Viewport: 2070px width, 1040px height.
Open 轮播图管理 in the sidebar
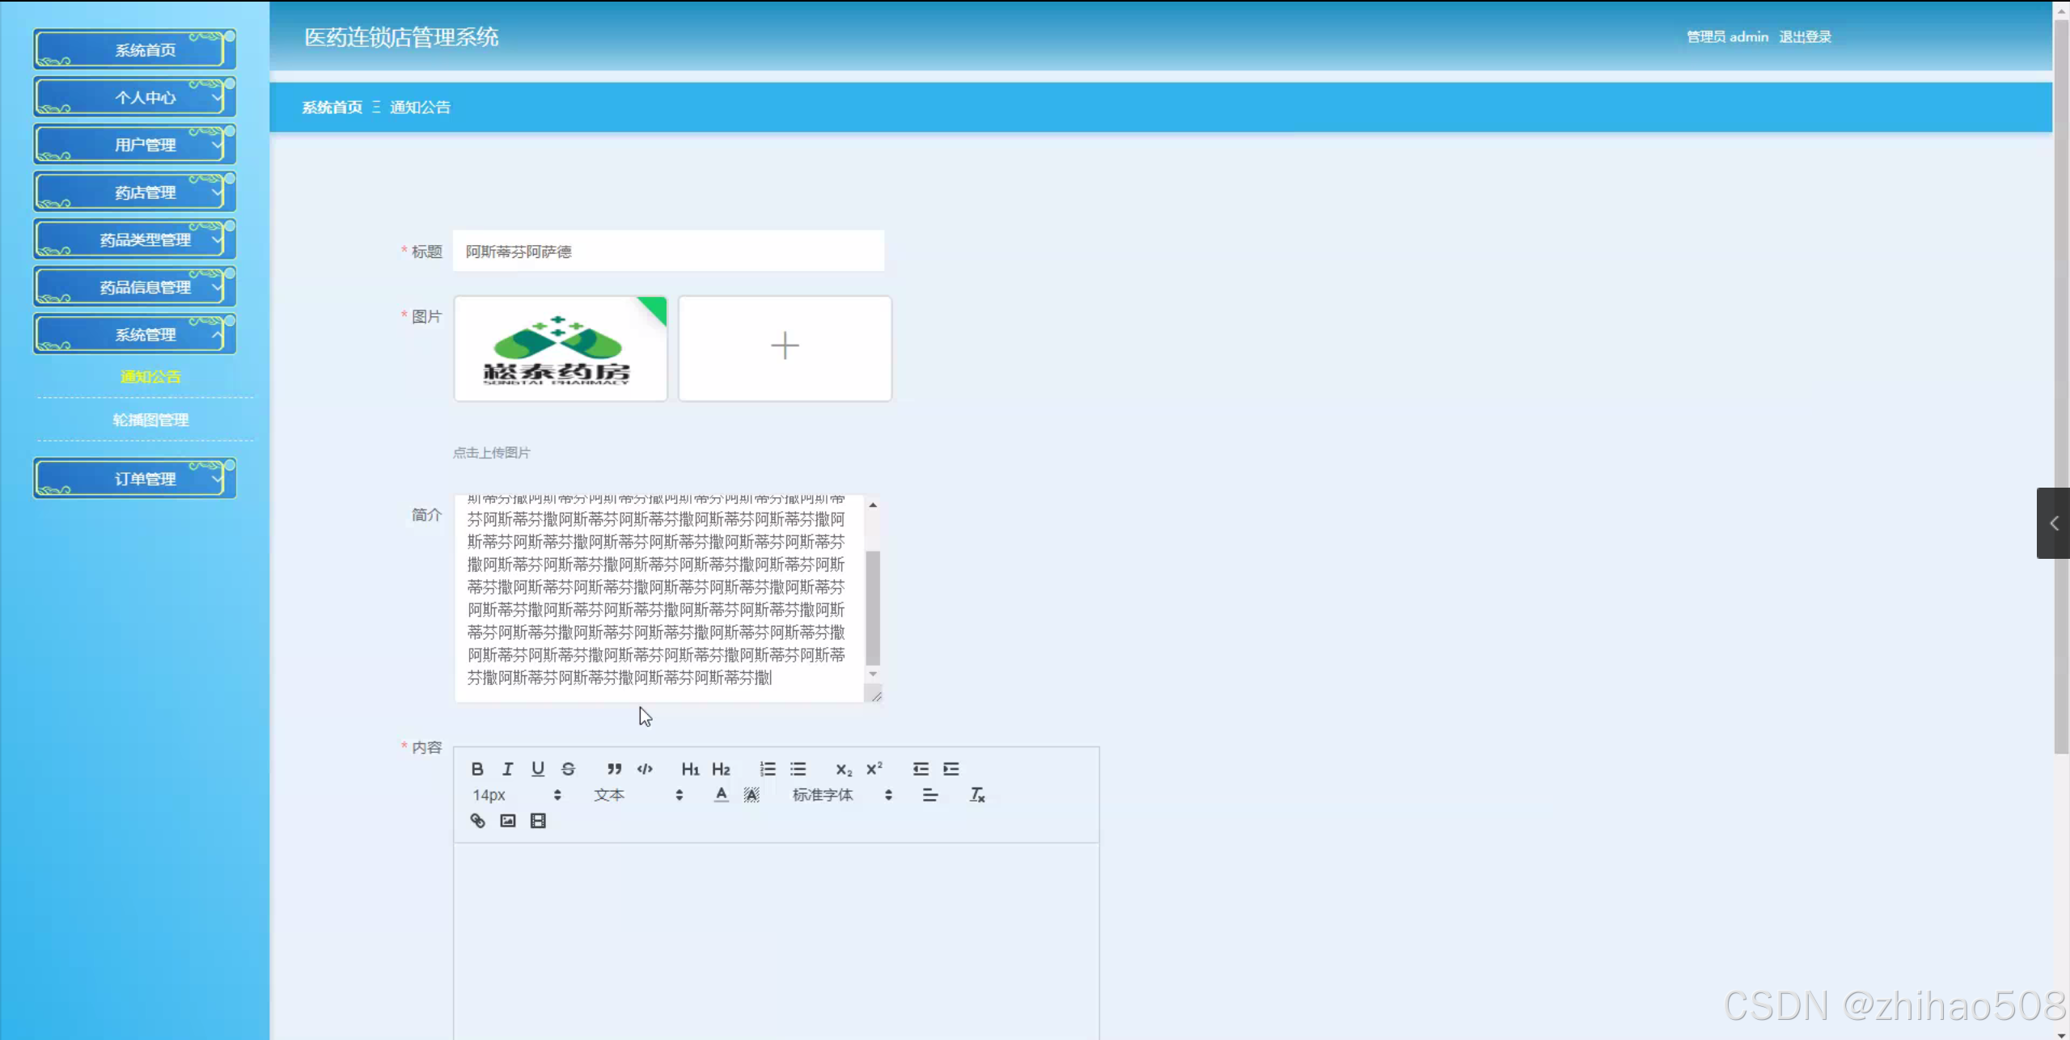(x=150, y=420)
